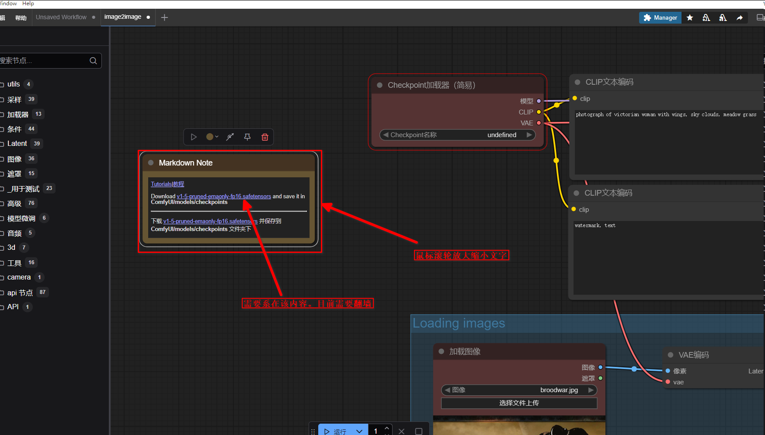
Task: Click the 选择文件上传 upload button
Action: click(519, 403)
